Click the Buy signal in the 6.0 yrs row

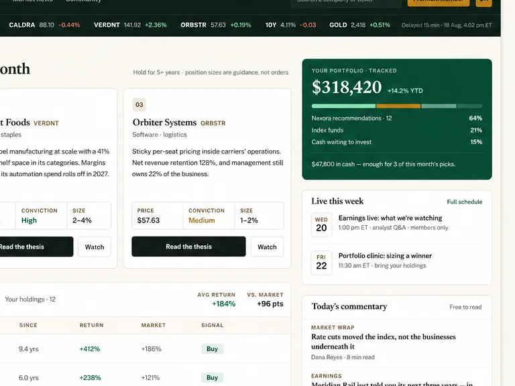pyautogui.click(x=212, y=378)
